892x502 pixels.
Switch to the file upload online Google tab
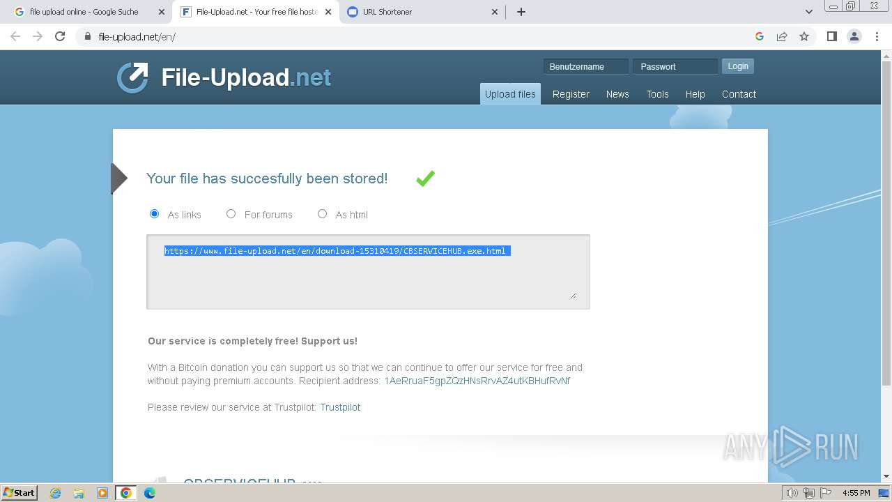(x=89, y=12)
